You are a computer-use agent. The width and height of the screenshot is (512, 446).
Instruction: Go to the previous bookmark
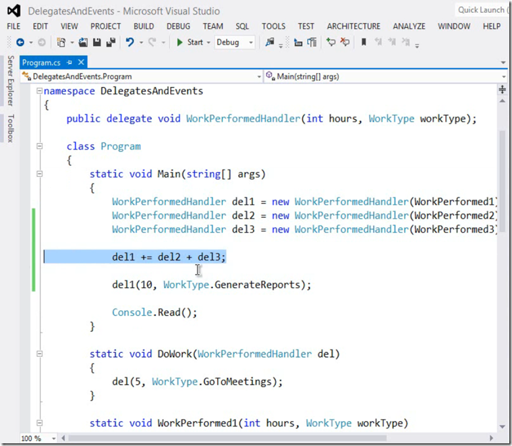click(x=378, y=42)
